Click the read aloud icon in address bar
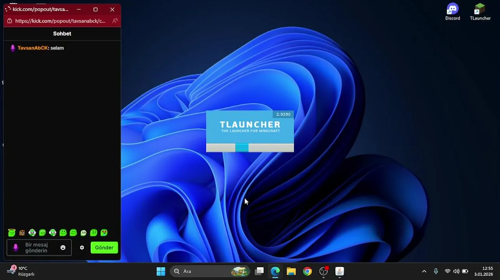The image size is (500, 280). (x=115, y=21)
